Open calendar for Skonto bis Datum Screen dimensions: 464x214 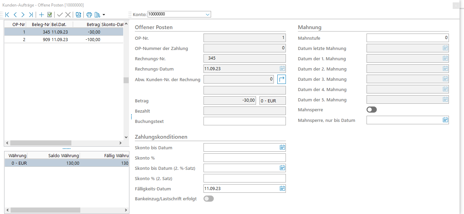point(282,147)
